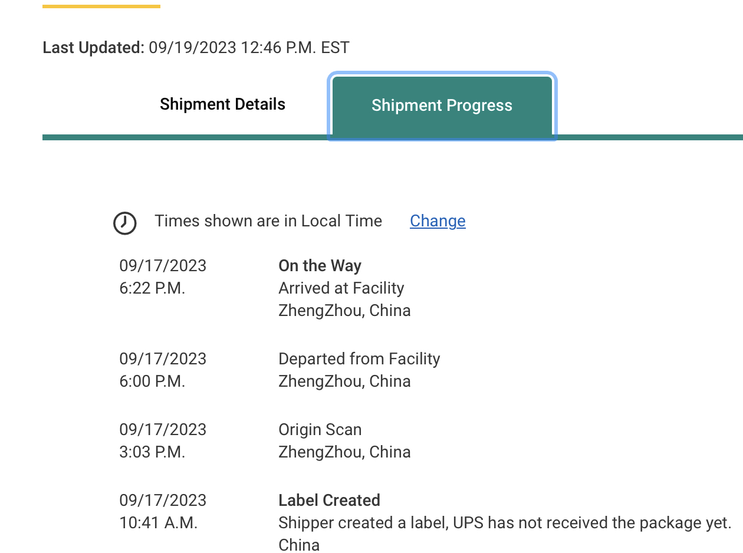Screen dimensions: 743x553
Task: Click ZhengZhou, China under Origin Scan
Action: 344,452
